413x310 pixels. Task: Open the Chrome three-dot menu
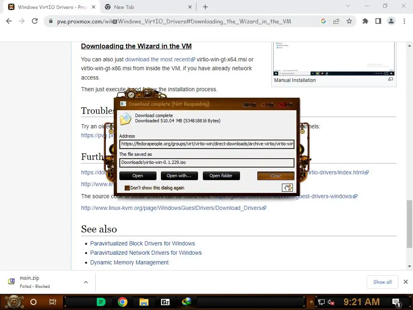[404, 21]
